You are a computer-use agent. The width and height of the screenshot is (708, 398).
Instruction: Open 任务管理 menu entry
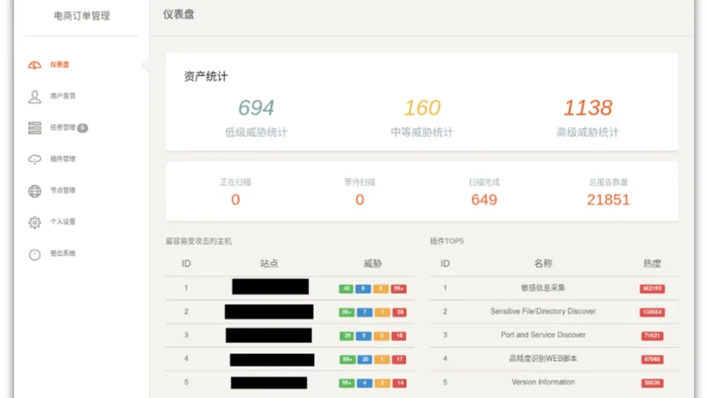[x=63, y=127]
